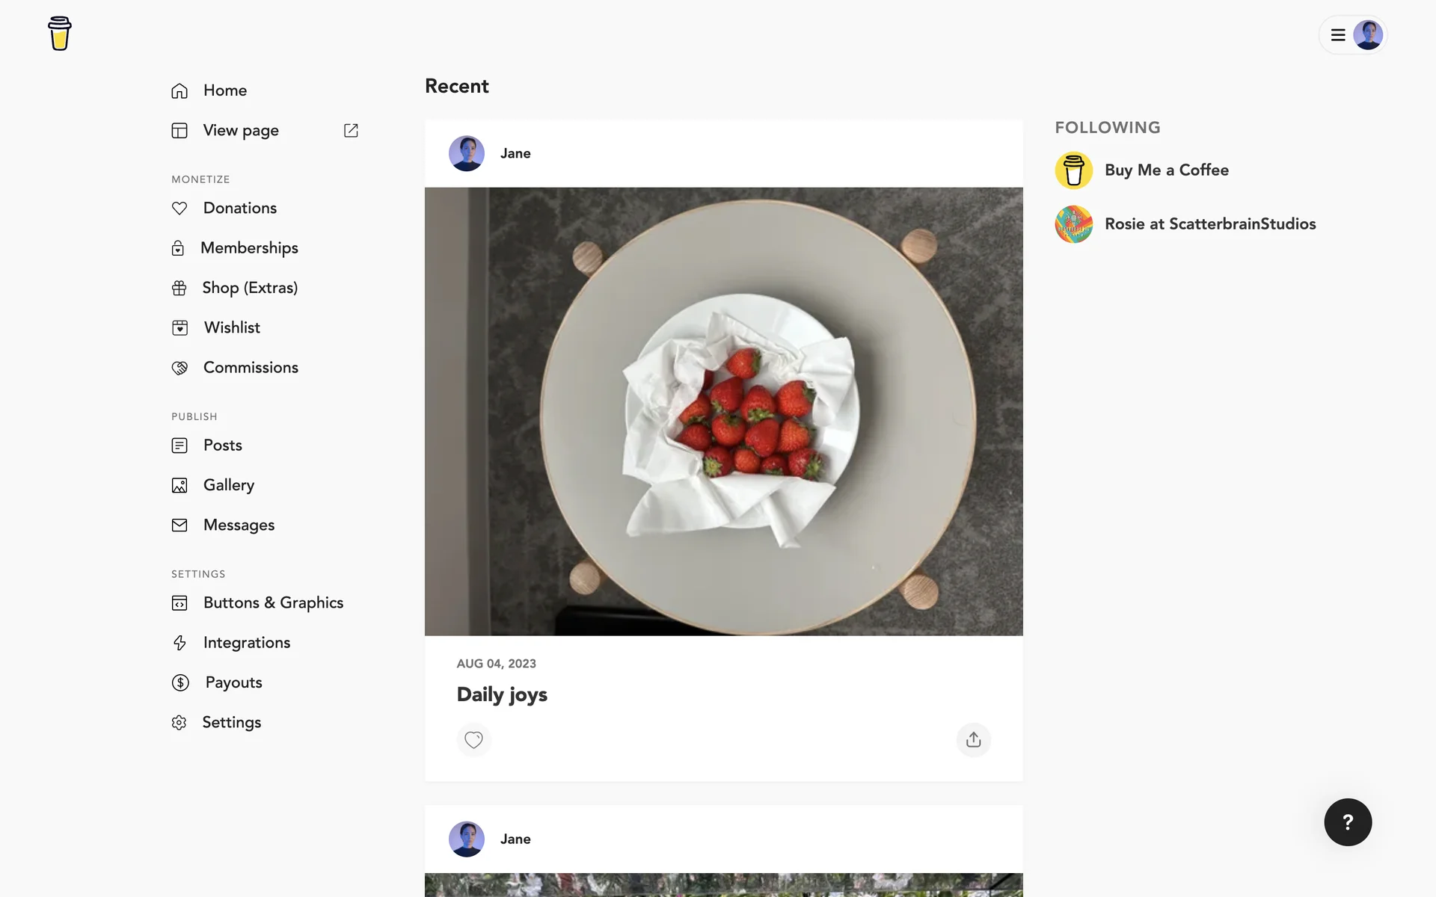Open the strawberries post image

723,411
